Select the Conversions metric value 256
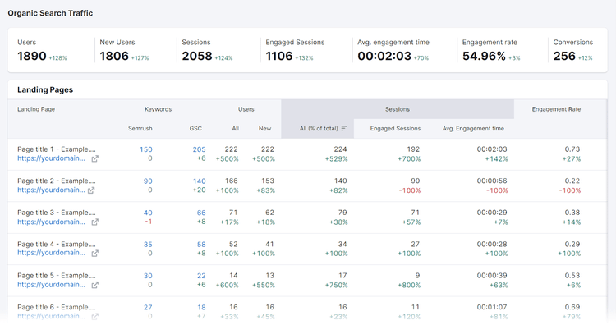Screen dimensions: 616x325 tap(564, 56)
